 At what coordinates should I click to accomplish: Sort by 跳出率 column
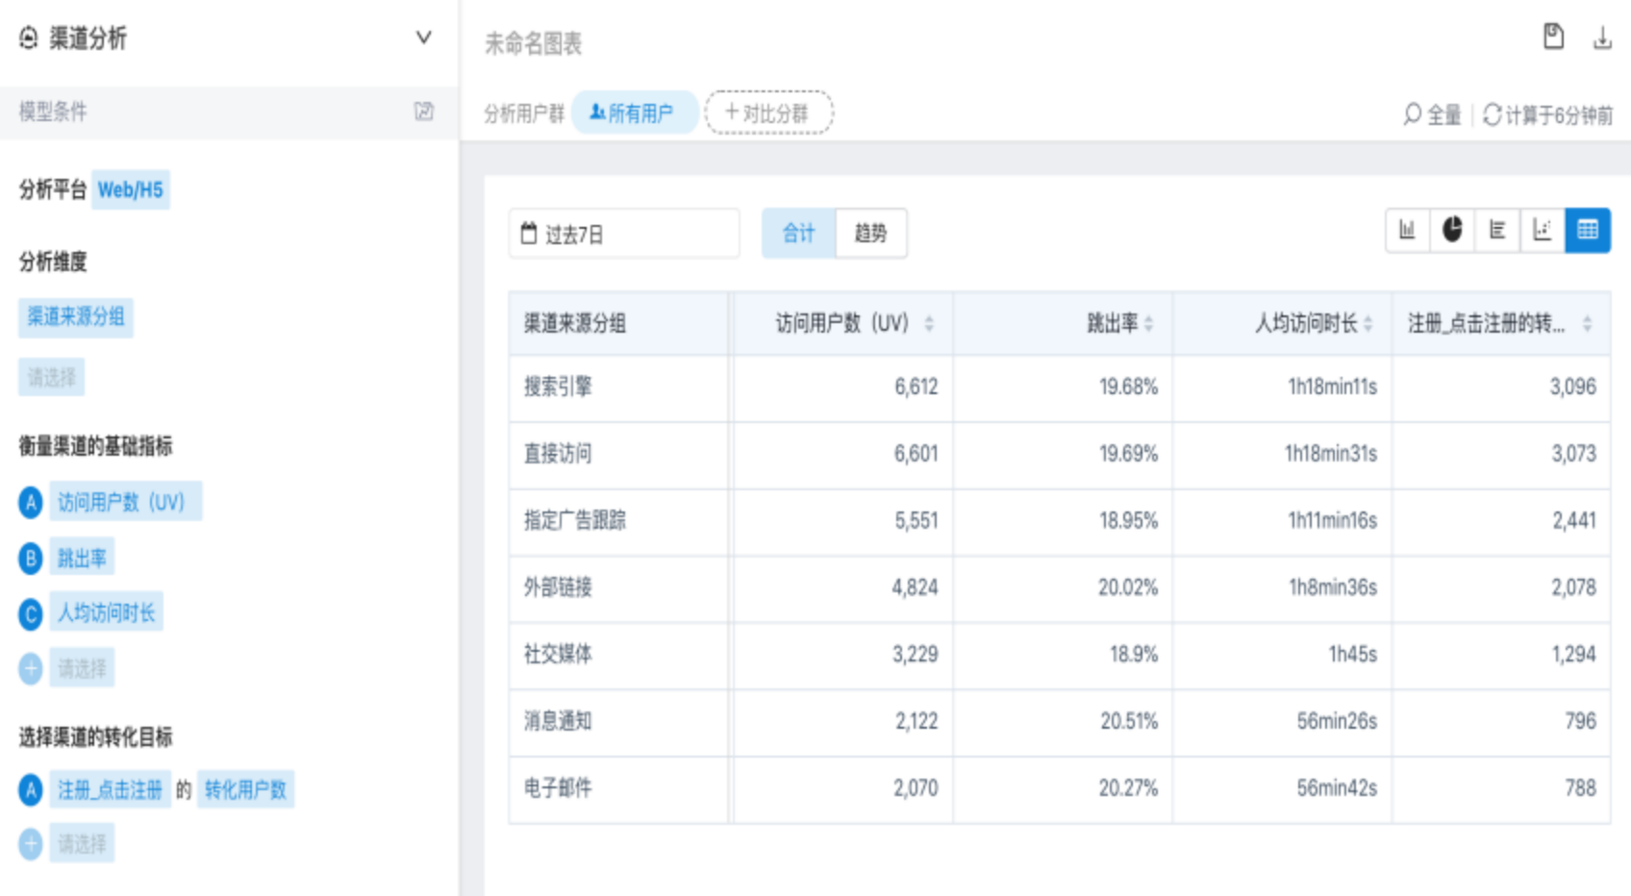tap(1149, 324)
